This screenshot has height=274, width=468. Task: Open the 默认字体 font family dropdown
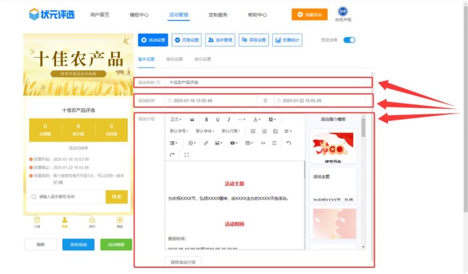click(x=205, y=131)
